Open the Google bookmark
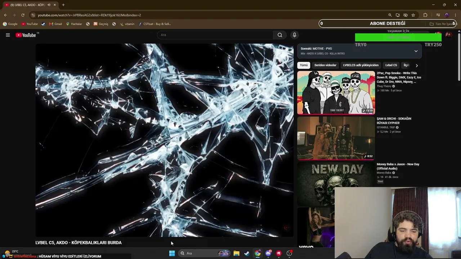 [x=10, y=24]
